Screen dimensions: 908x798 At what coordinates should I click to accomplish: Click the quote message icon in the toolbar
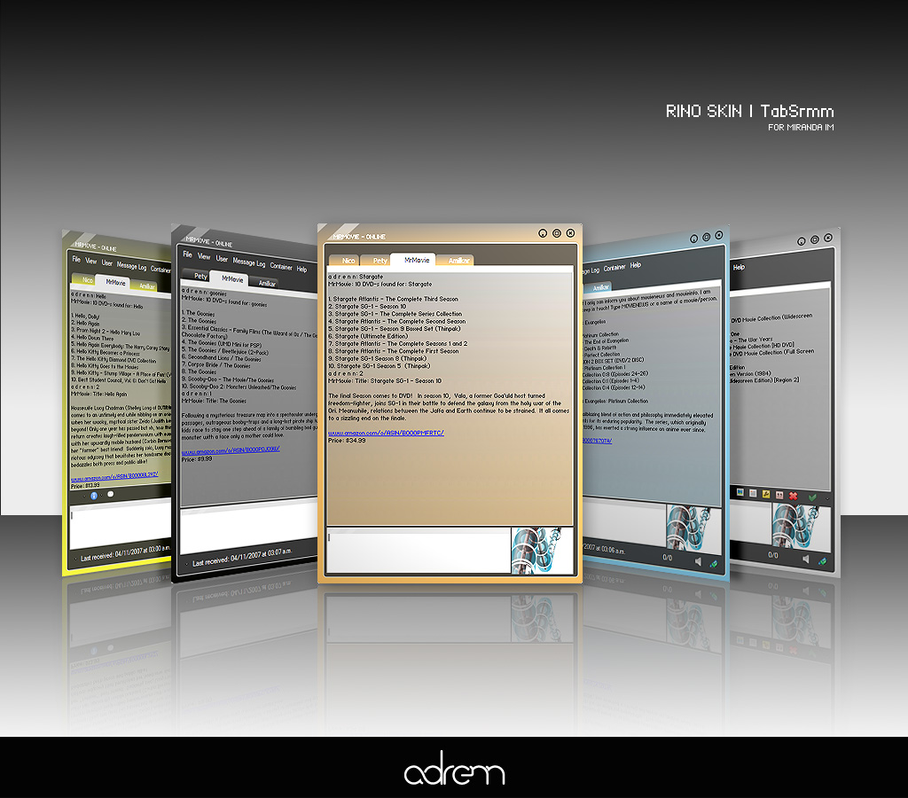(779, 495)
